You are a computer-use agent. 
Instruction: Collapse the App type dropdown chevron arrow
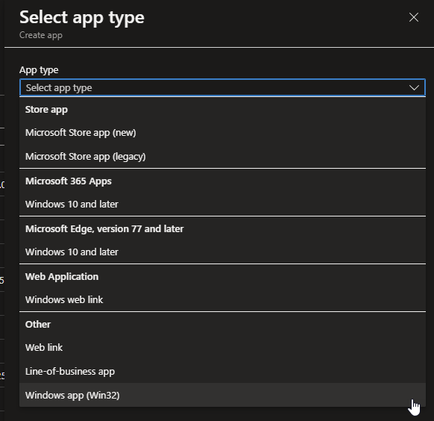[x=414, y=88]
